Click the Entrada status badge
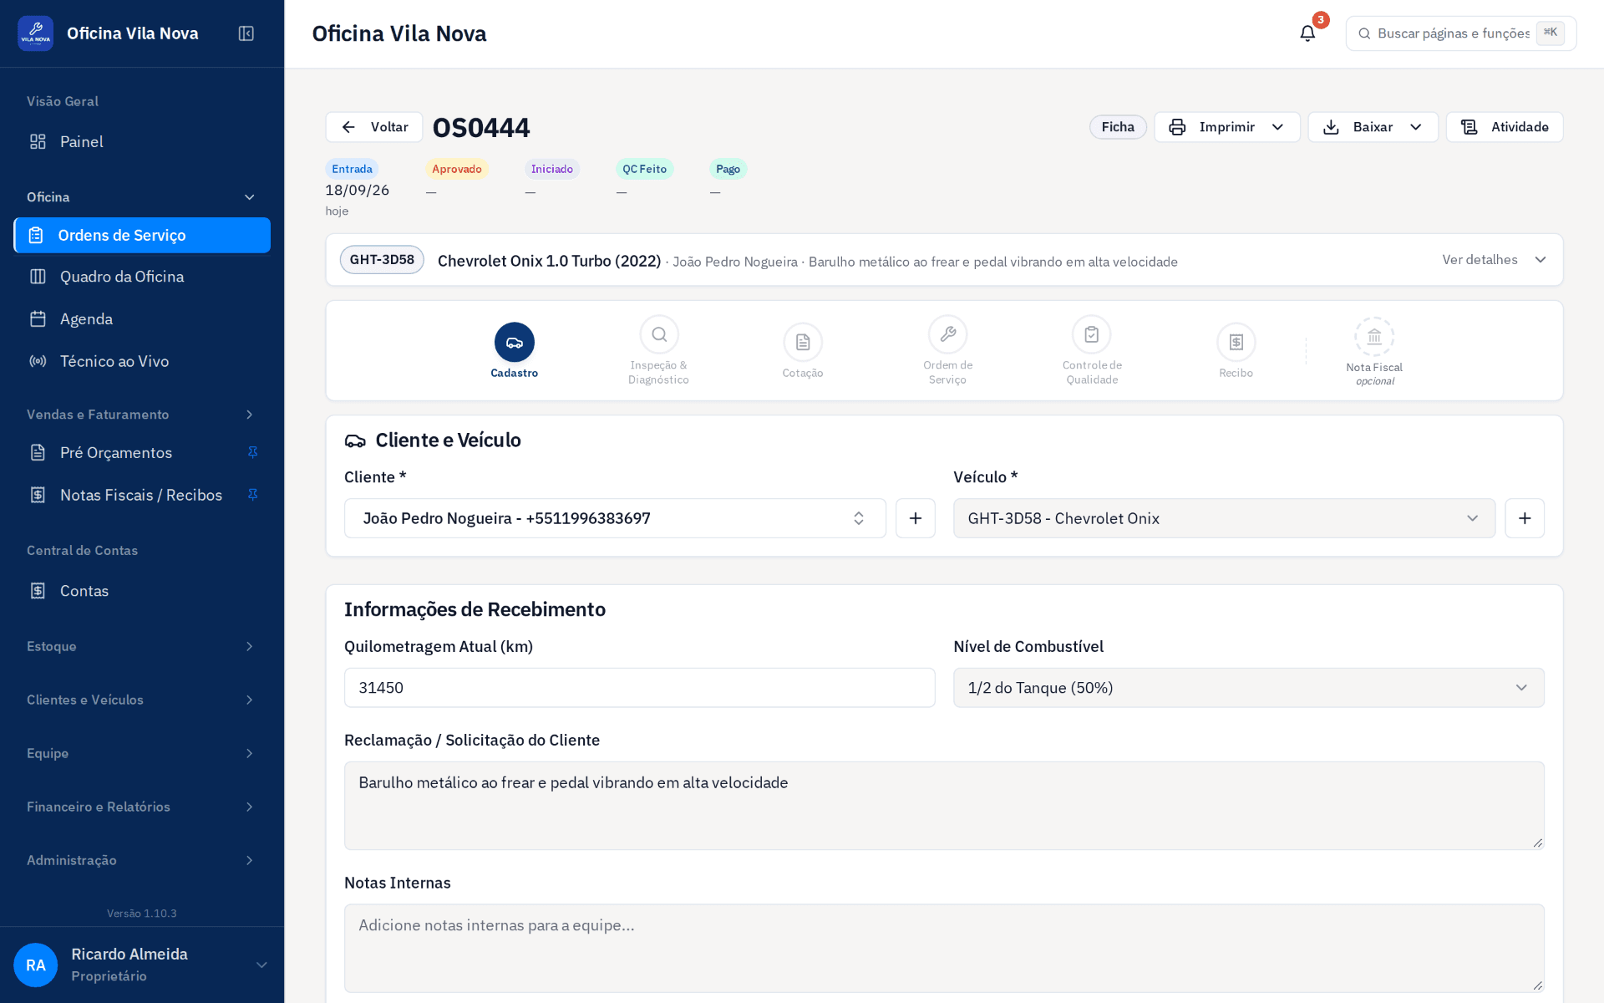Viewport: 1604px width, 1003px height. pyautogui.click(x=352, y=169)
